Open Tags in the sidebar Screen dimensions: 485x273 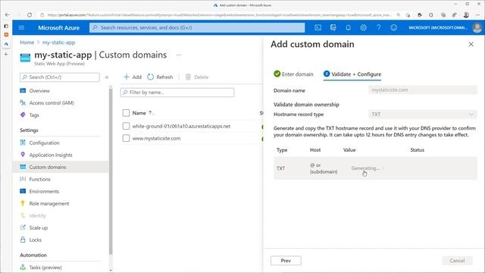coord(34,115)
